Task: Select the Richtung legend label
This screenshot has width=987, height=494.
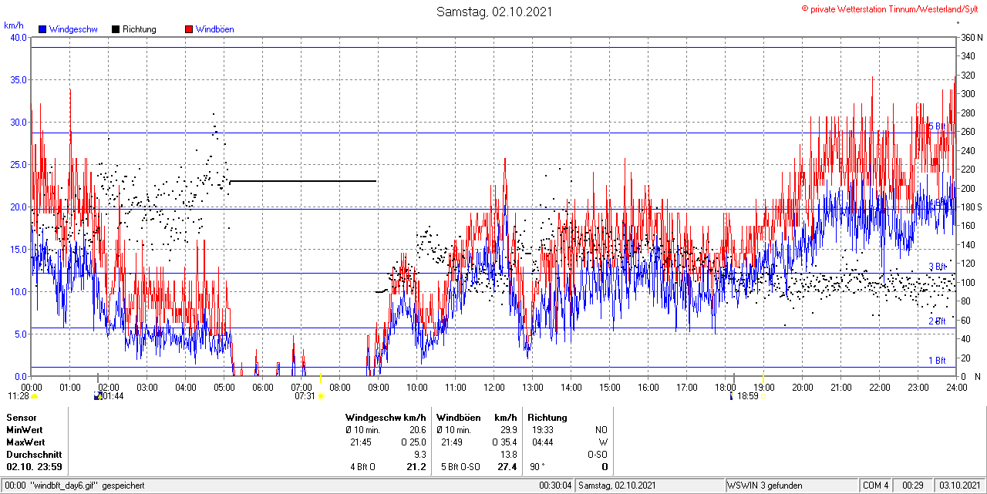Action: 140,29
